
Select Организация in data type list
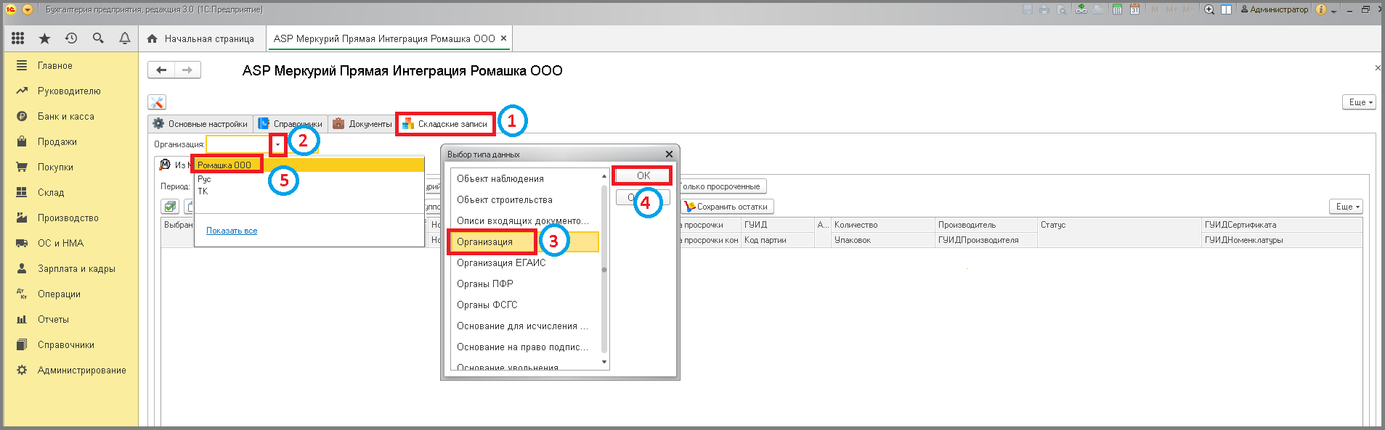point(524,241)
